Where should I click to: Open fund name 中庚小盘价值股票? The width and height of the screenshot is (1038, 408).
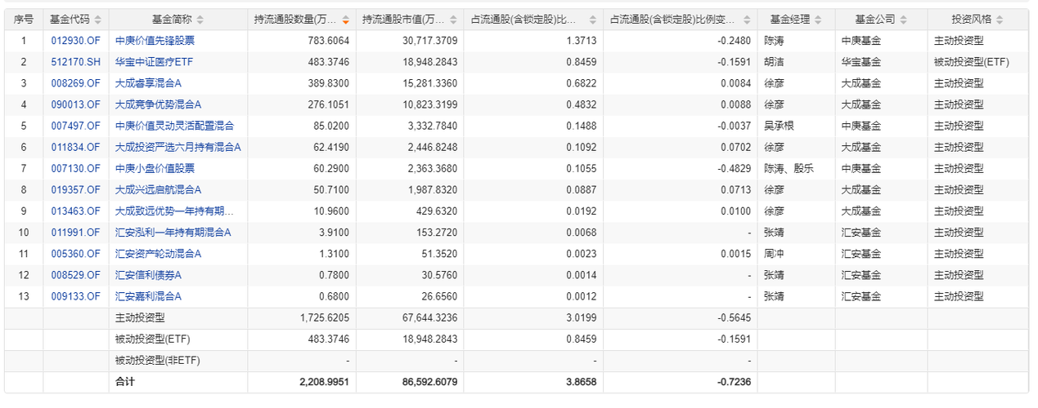155,168
